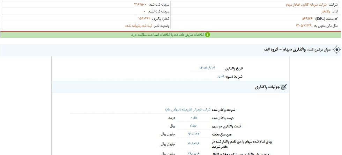Select registered capital value ۳۱۶۲۵۰۰
This screenshot has height=155, width=342.
tap(140, 4)
